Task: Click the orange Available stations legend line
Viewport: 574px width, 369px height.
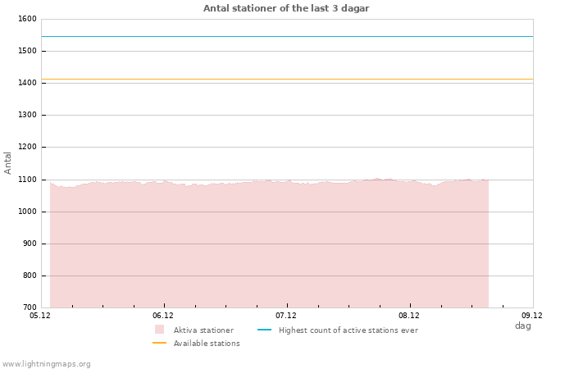Action: (159, 343)
